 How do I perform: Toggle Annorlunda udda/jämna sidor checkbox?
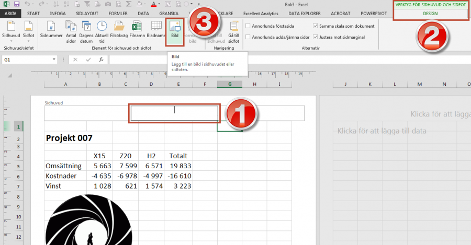[x=248, y=37]
